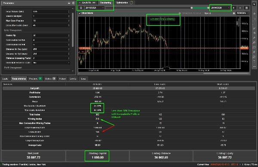This screenshot has width=258, height=167.
Task: Click the Max balance drawdown row label
Action: [35, 106]
